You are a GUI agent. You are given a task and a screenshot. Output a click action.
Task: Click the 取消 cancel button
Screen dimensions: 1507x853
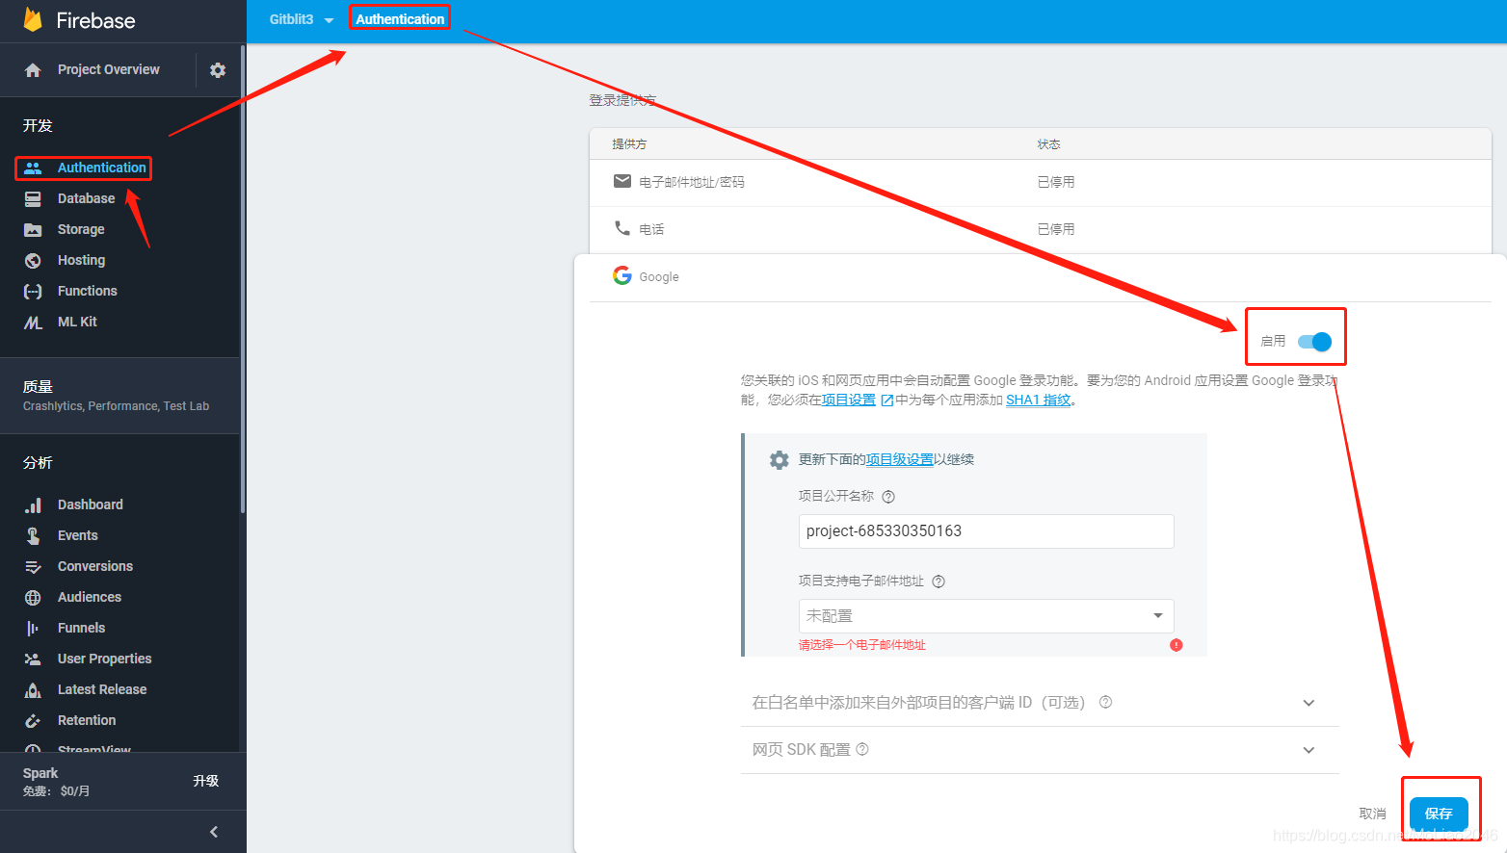coord(1372,814)
